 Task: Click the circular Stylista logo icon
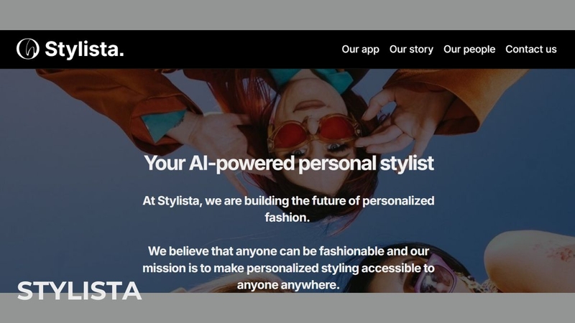tap(28, 49)
